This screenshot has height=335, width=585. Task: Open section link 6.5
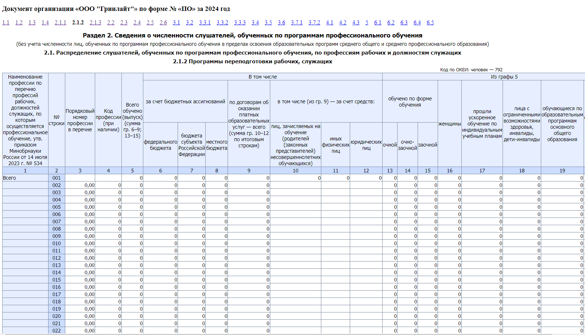pyautogui.click(x=430, y=23)
